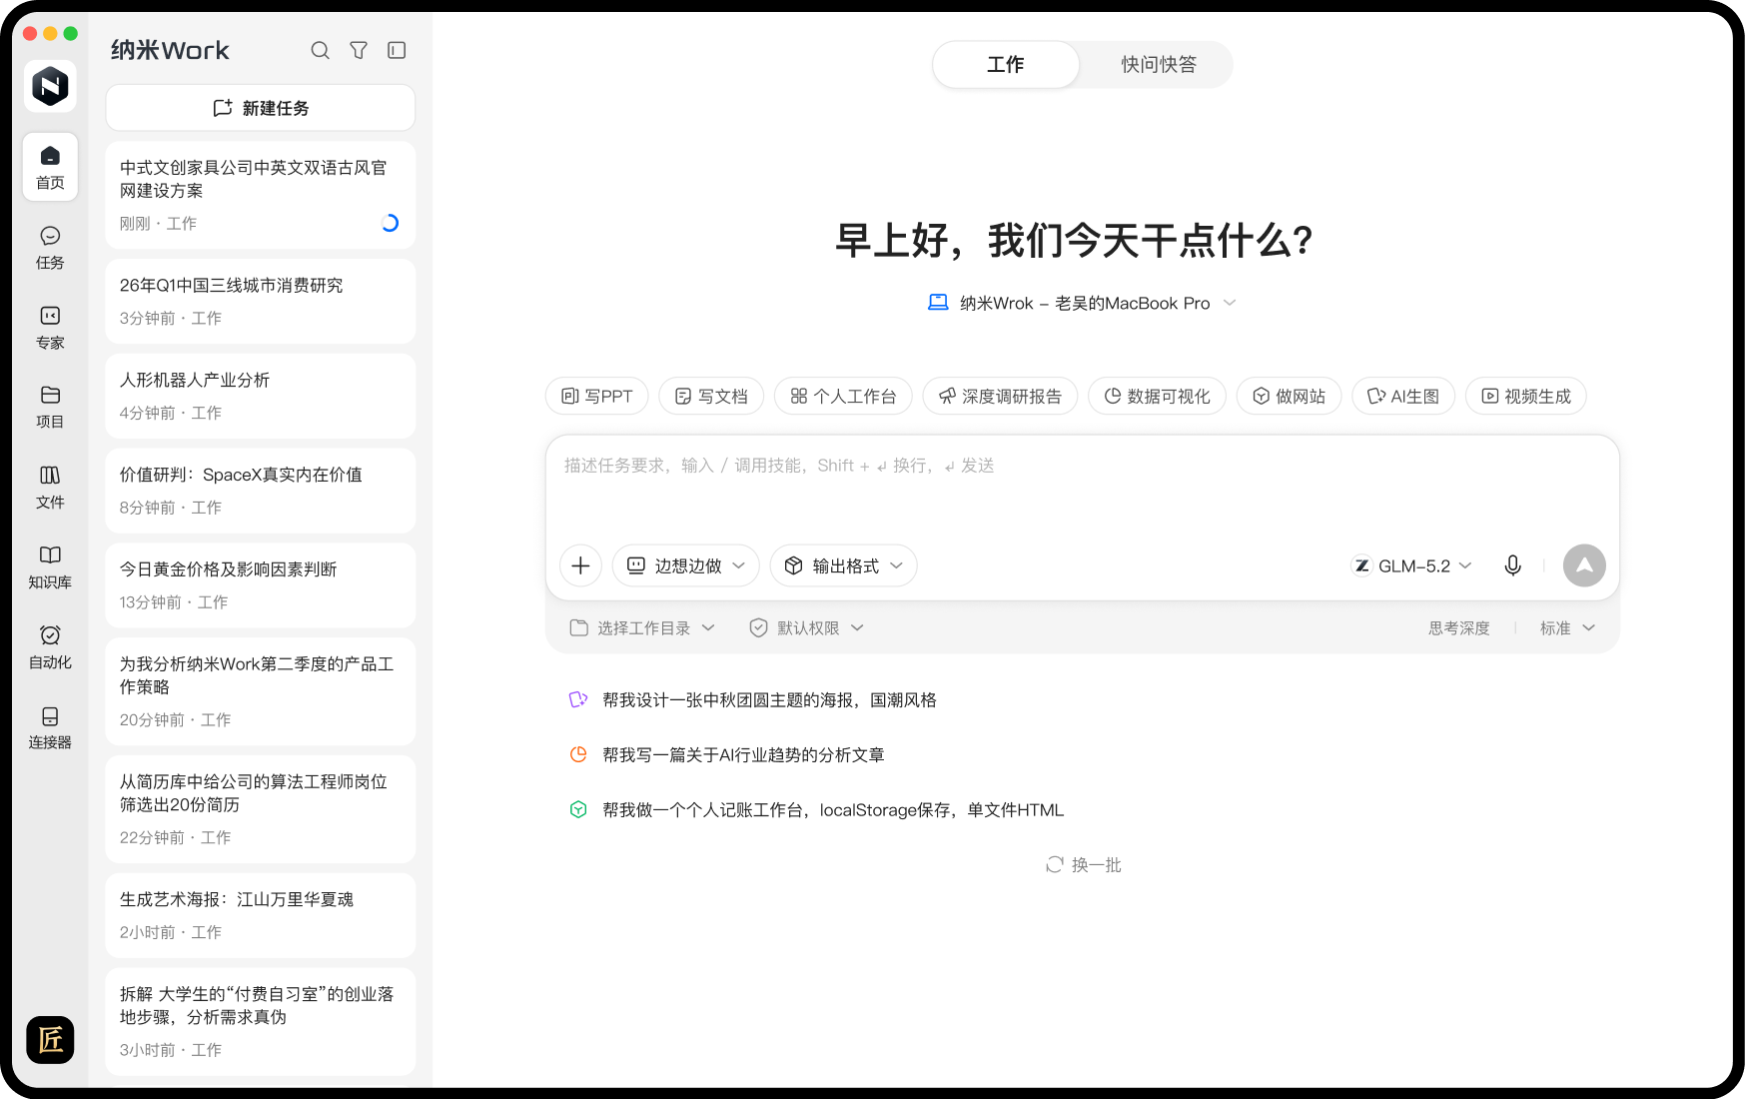Viewport: 1746px width, 1099px height.
Task: Switch to the 快问快答 tab
Action: pos(1159,64)
